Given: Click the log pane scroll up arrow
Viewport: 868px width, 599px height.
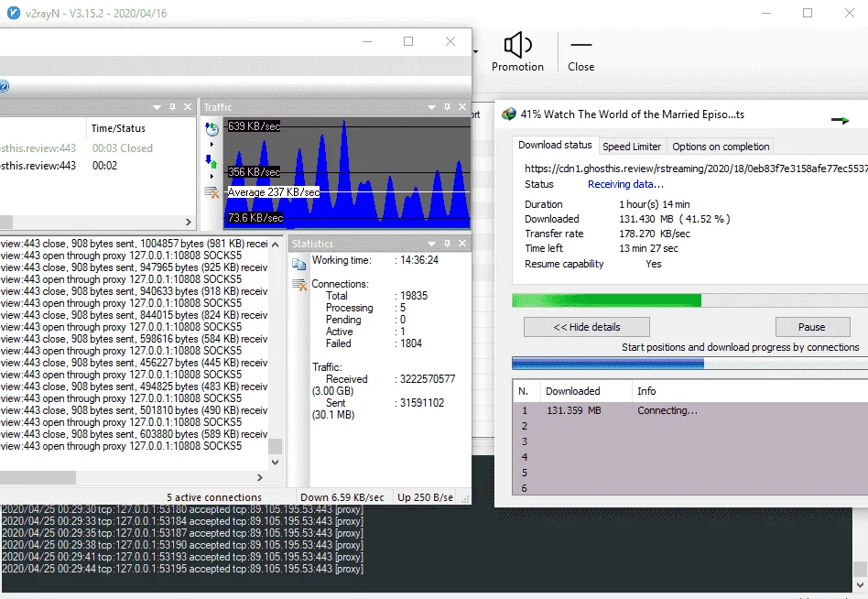Looking at the screenshot, I should pos(275,245).
